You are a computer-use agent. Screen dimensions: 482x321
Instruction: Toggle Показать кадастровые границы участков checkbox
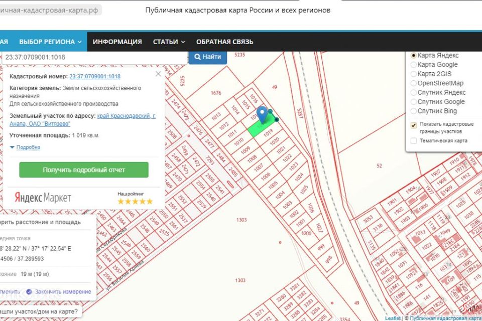coord(414,125)
